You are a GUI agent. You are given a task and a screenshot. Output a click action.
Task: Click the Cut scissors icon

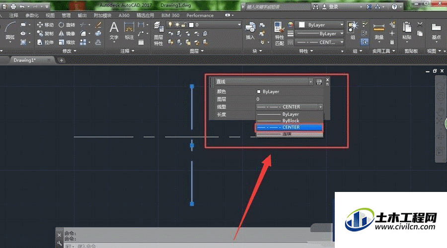pyautogui.click(x=420, y=25)
